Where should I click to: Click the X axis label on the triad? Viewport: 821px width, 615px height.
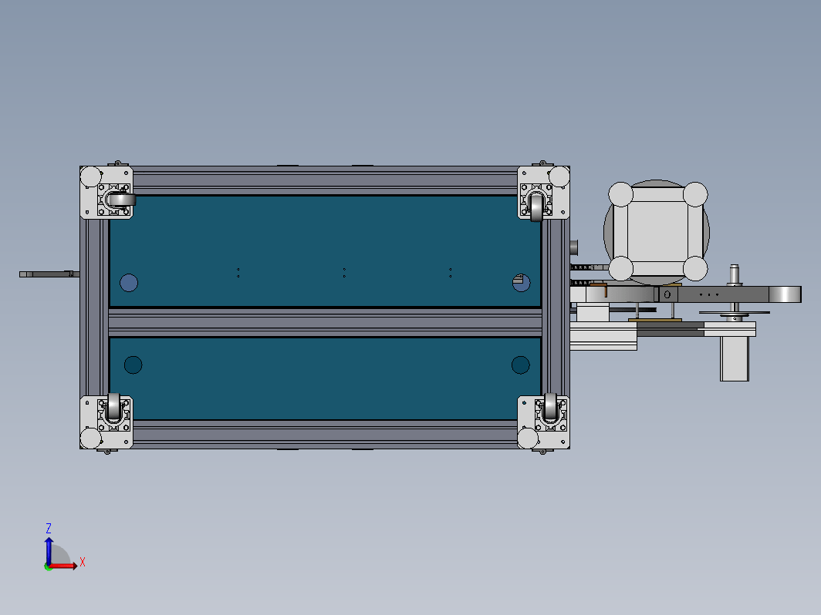coord(83,563)
